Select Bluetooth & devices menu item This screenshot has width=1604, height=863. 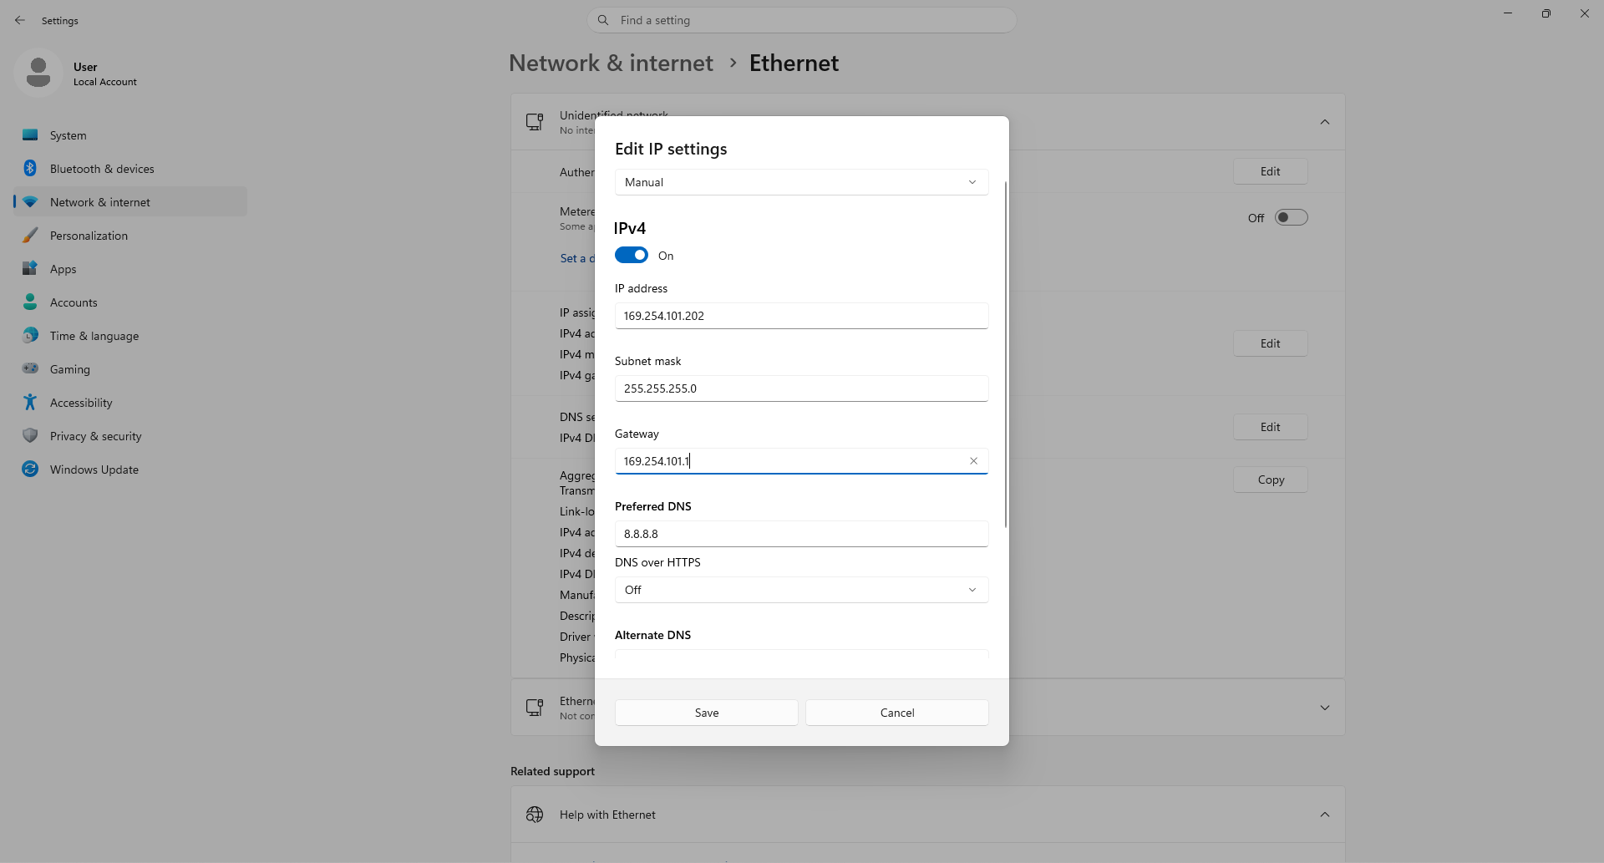pos(130,169)
